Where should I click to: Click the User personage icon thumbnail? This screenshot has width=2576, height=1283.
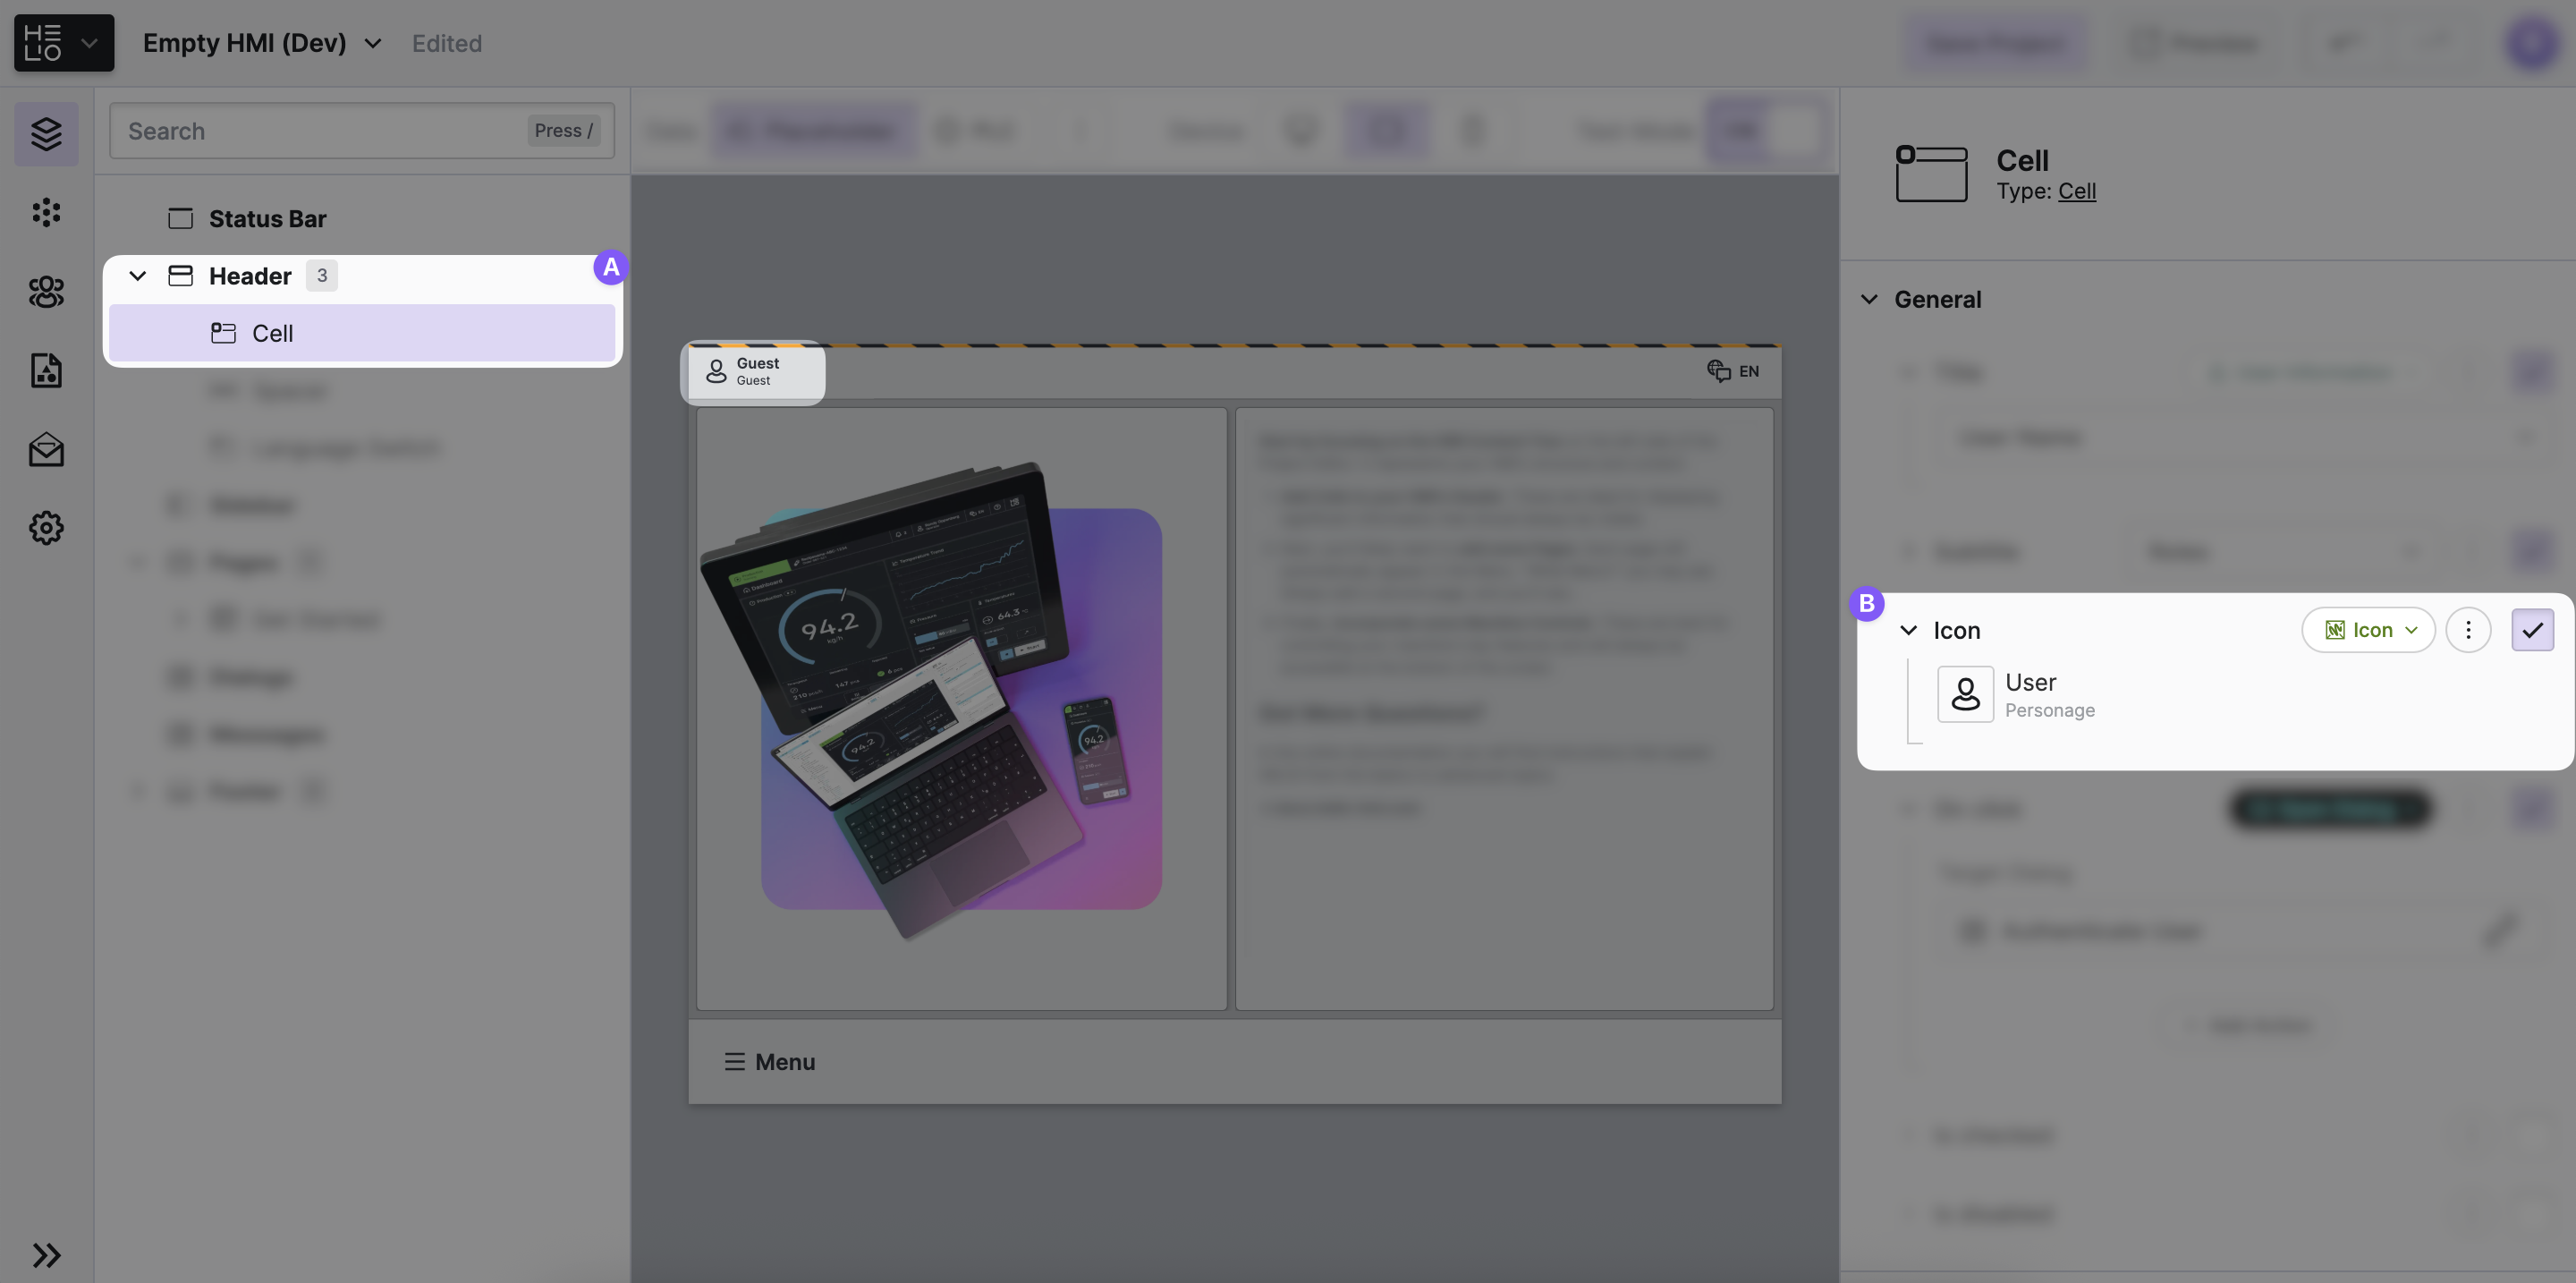click(x=1965, y=694)
